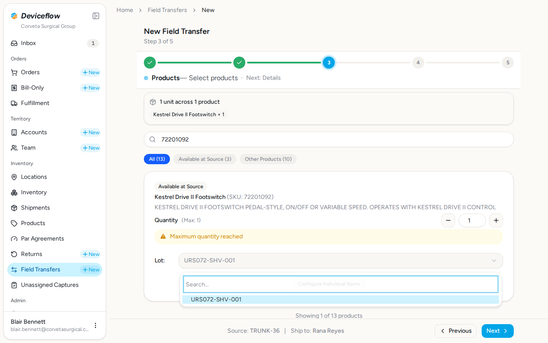Click the Showing 1 of 13 products text
Screen dimensions: 548x343
pos(329,316)
